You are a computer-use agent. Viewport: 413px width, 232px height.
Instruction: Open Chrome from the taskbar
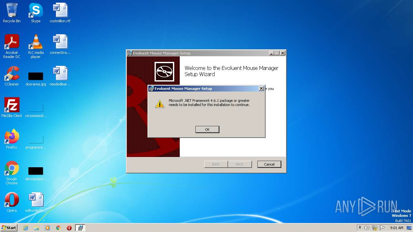(58, 228)
